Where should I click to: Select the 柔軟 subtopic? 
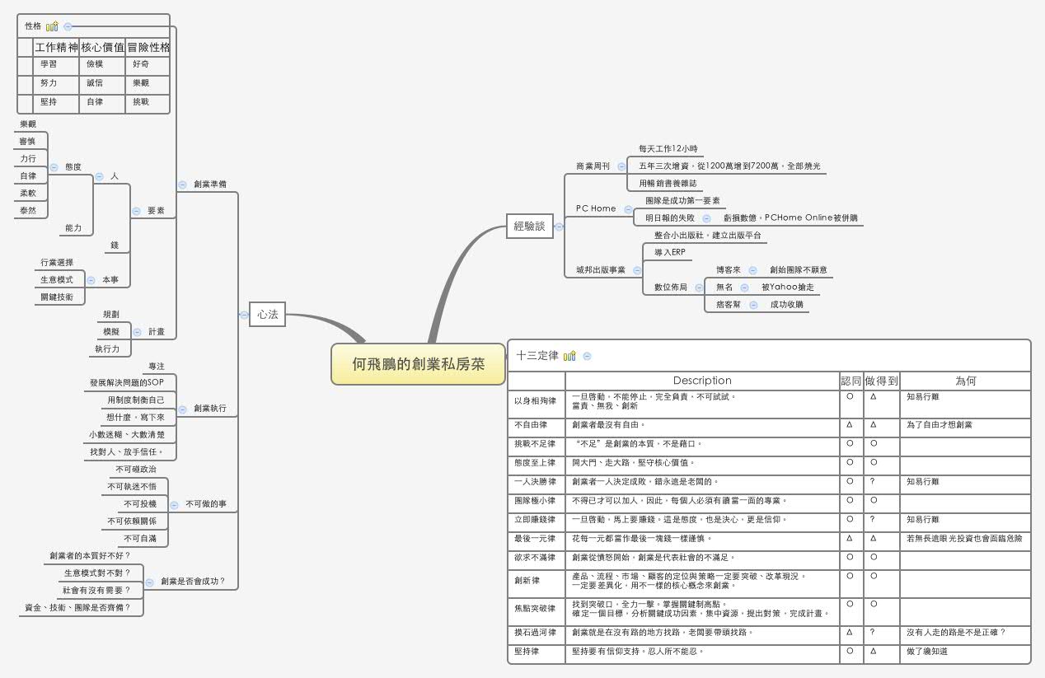click(x=28, y=193)
